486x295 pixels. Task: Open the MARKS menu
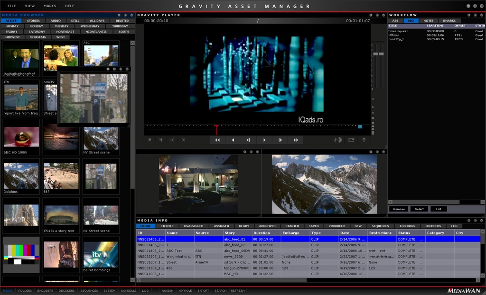[x=50, y=6]
